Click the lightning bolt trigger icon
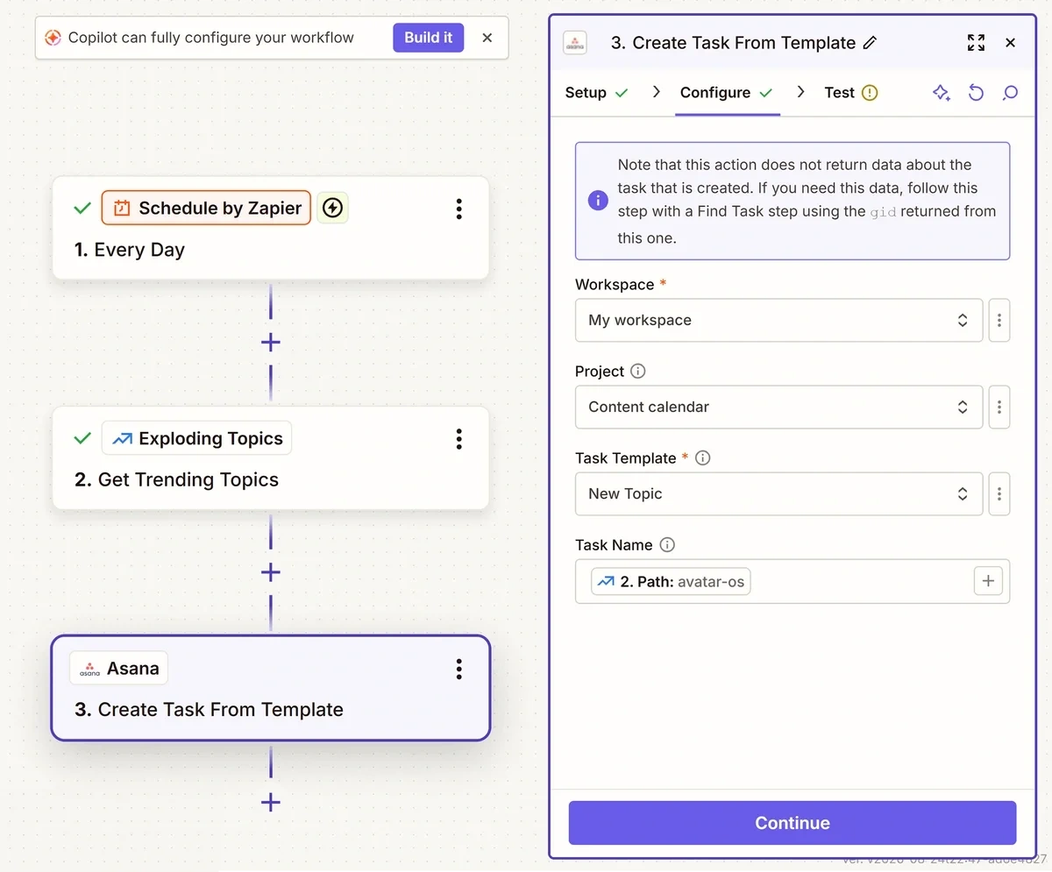The image size is (1052, 872). (x=332, y=208)
